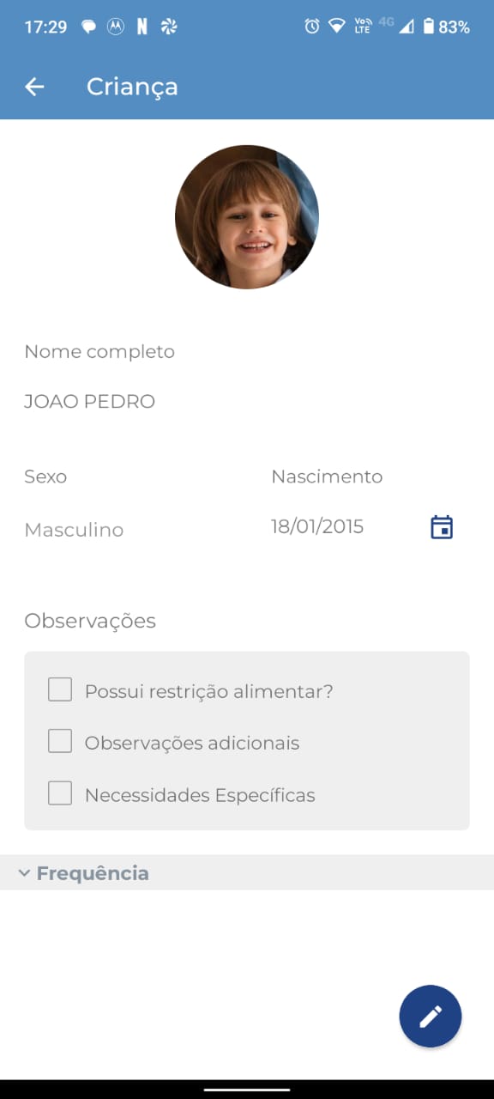The height and width of the screenshot is (1099, 494).
Task: Tap the pinwheel notification icon
Action: click(169, 27)
